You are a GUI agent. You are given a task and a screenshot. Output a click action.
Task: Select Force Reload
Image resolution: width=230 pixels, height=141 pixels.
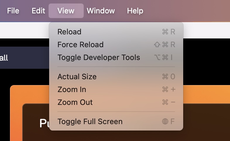click(116, 45)
